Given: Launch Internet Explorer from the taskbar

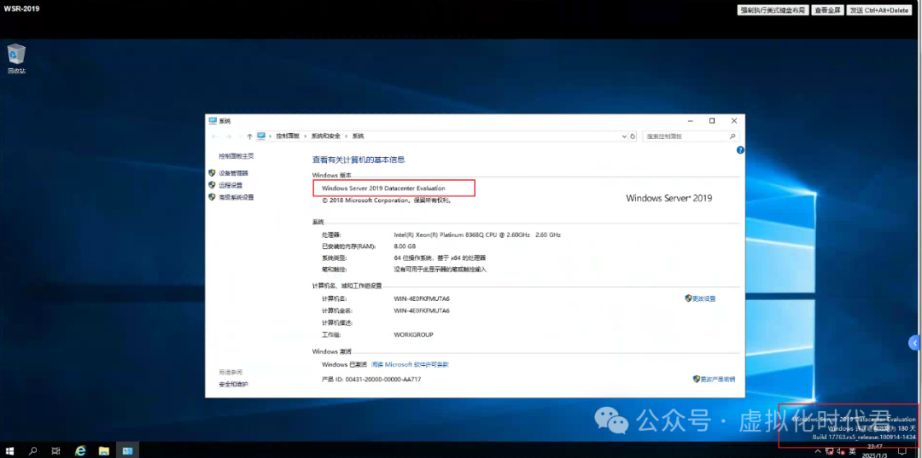Looking at the screenshot, I should 80,450.
